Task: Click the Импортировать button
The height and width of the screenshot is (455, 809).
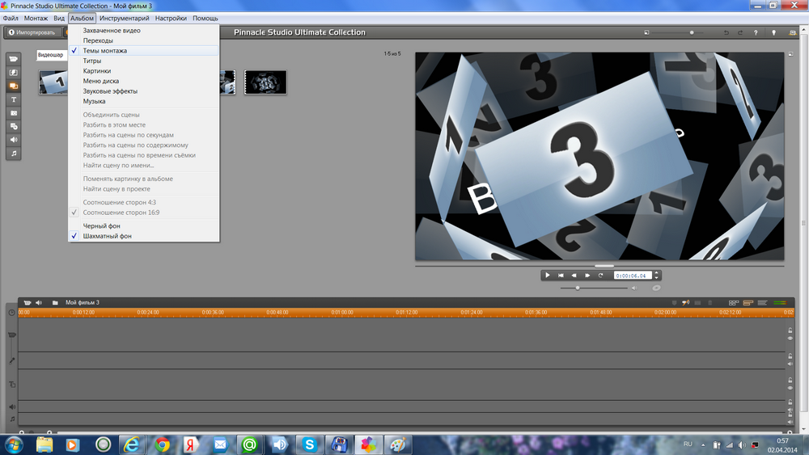Action: point(32,32)
